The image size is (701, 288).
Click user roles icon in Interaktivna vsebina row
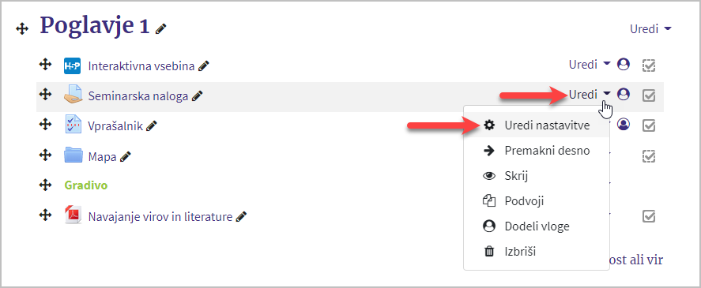coord(624,65)
